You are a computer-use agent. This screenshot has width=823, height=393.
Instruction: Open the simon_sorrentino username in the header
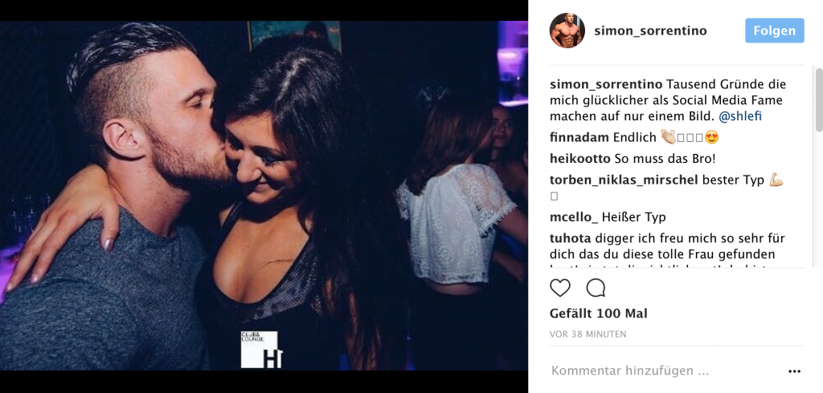pos(650,31)
